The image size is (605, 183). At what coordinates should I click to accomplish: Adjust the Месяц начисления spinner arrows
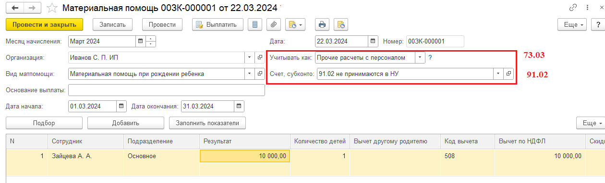pyautogui.click(x=151, y=41)
